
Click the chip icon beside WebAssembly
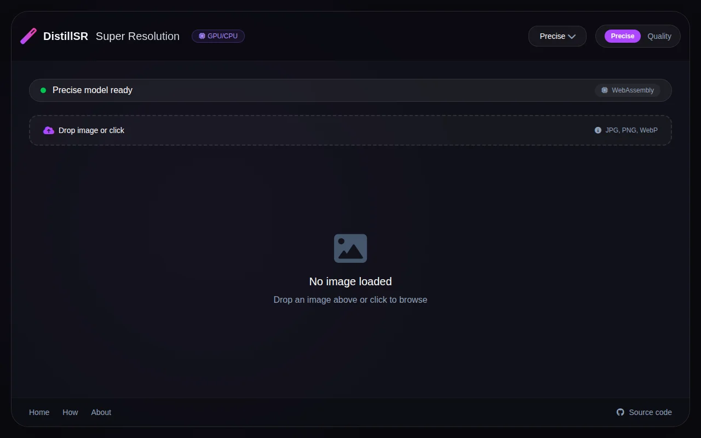[605, 90]
